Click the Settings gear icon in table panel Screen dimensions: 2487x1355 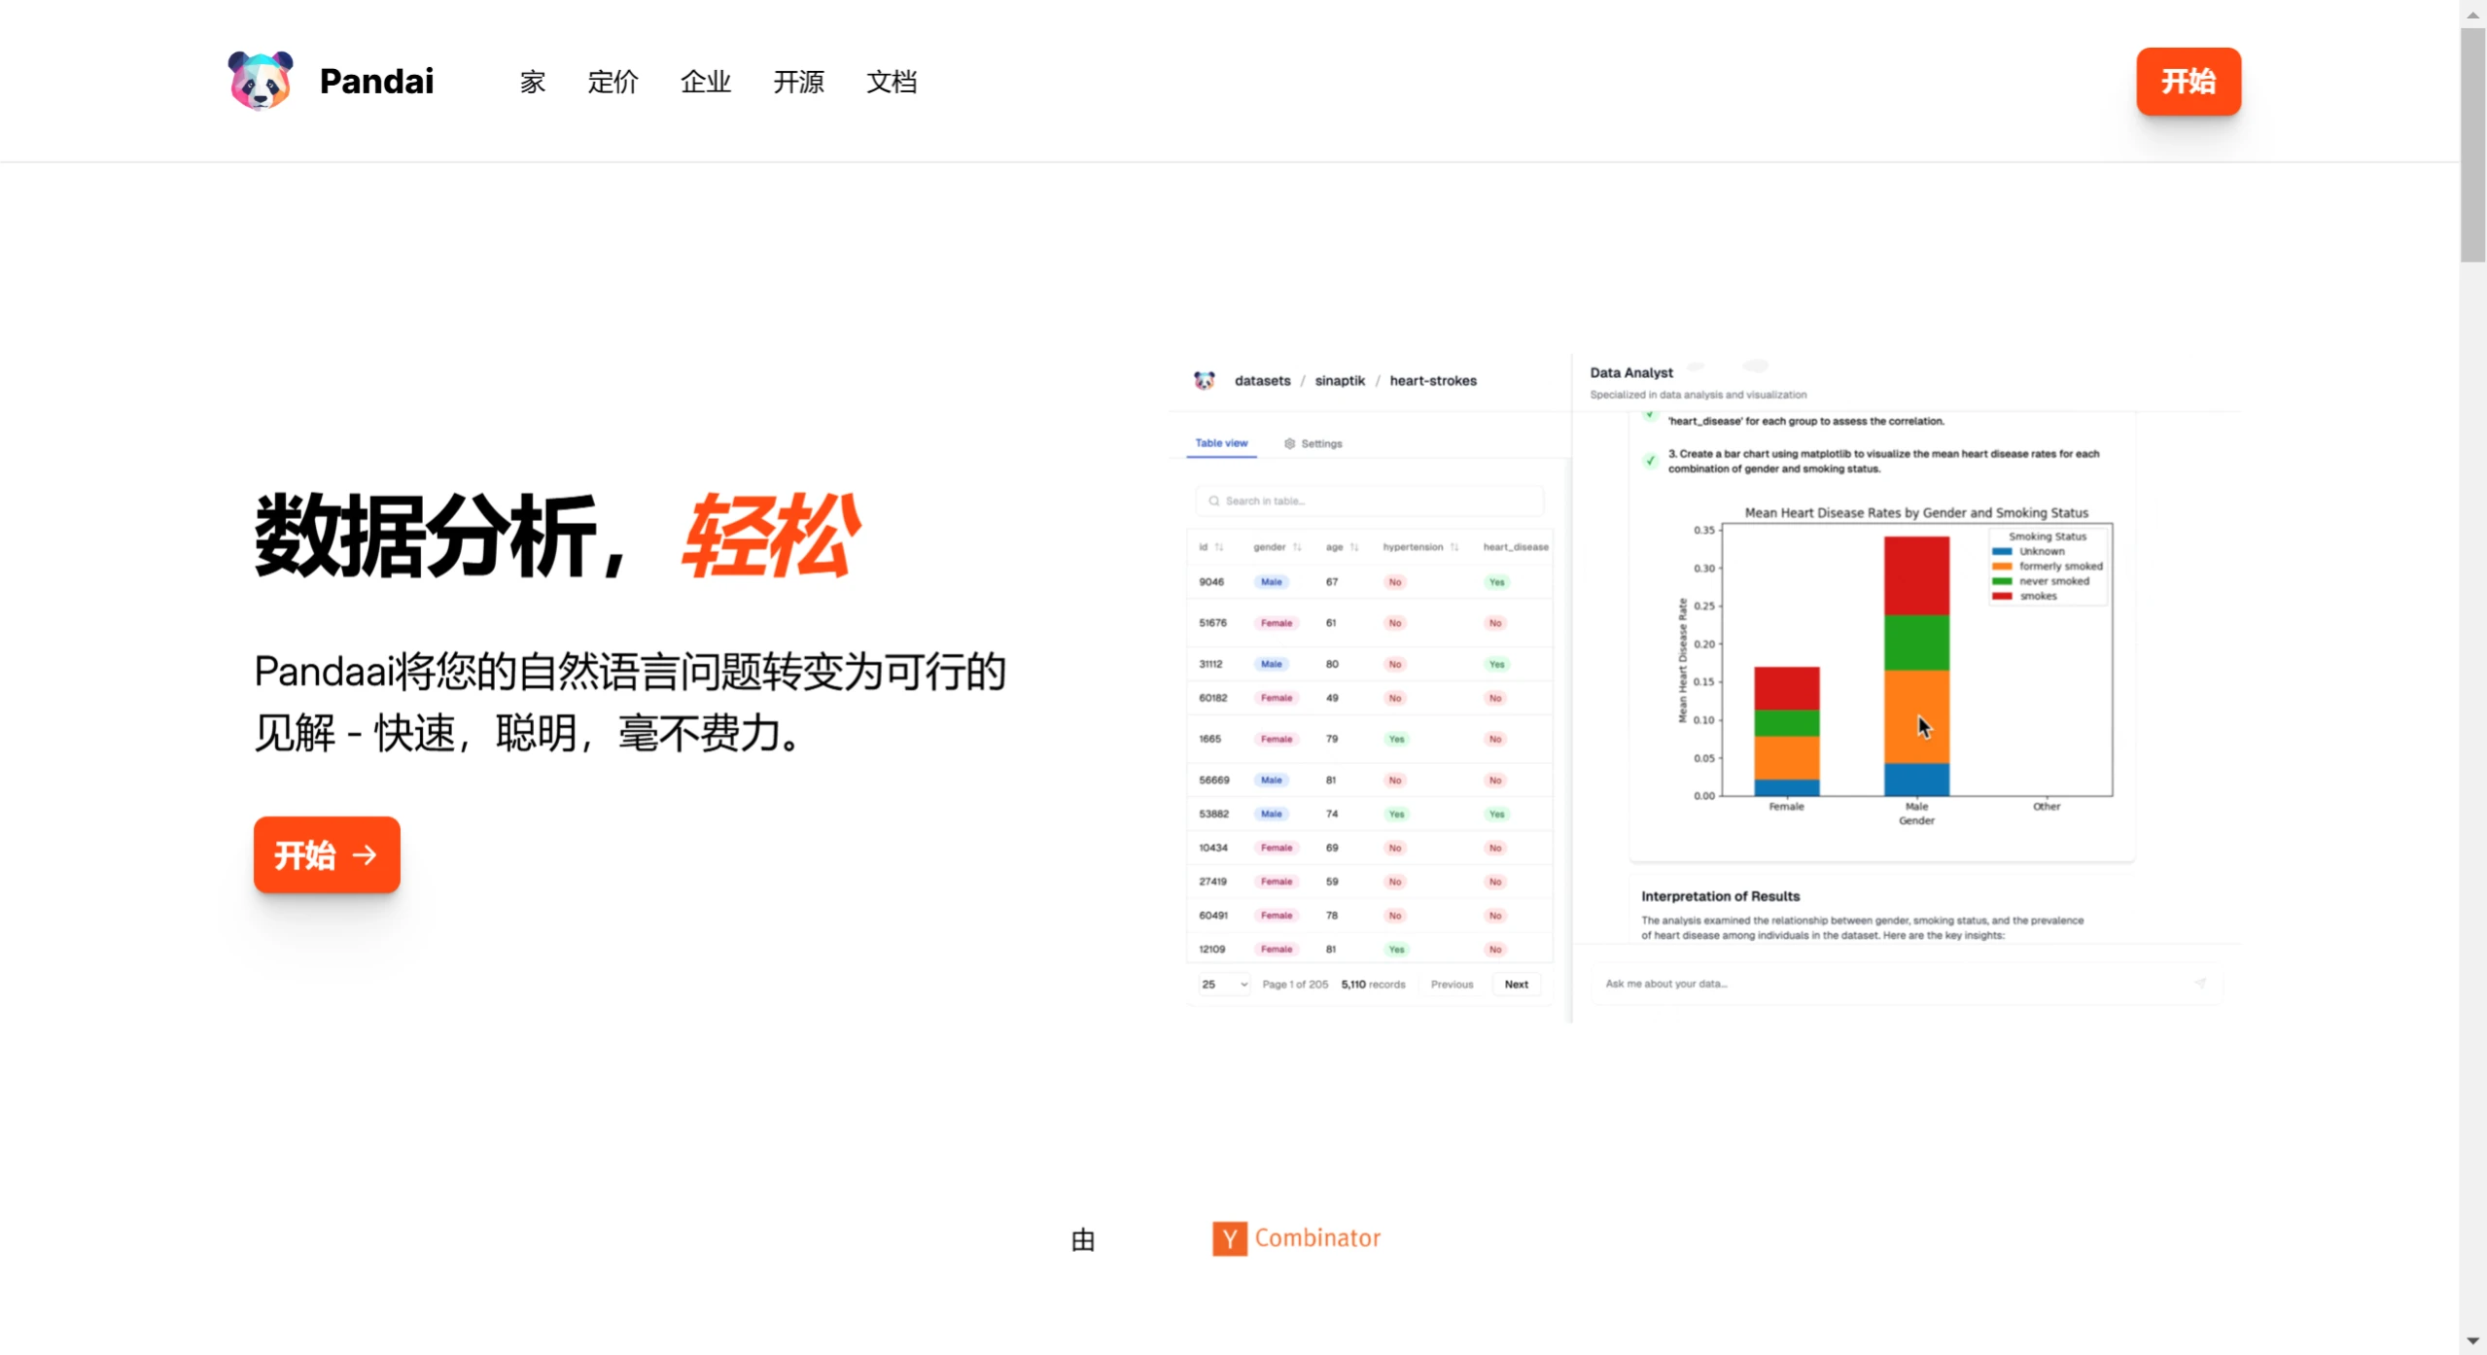(1289, 443)
